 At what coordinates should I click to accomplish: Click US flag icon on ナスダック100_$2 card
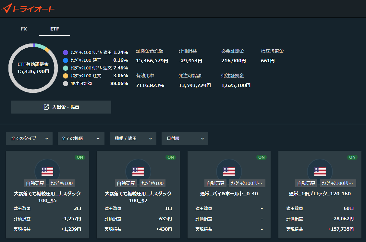coord(138,172)
